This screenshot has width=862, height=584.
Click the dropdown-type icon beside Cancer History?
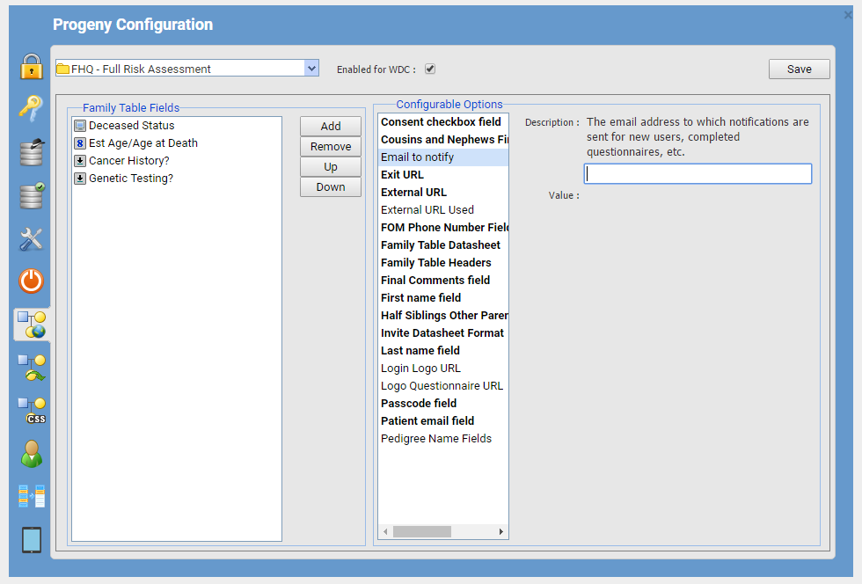click(80, 161)
